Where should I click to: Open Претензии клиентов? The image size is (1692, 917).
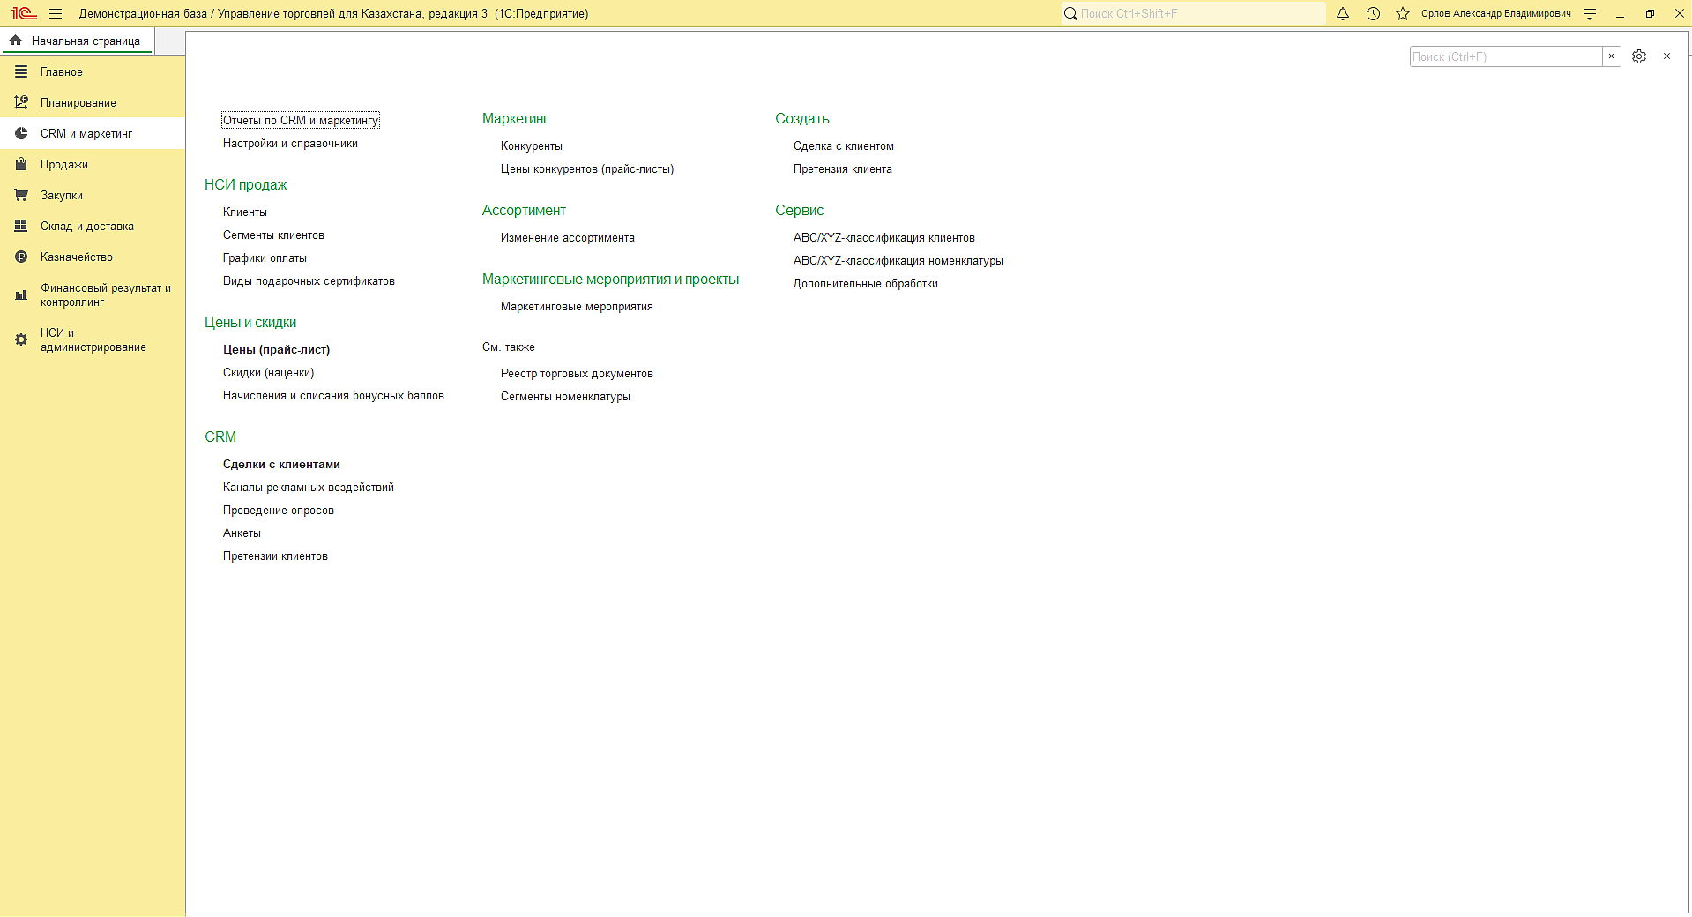pyautogui.click(x=275, y=555)
